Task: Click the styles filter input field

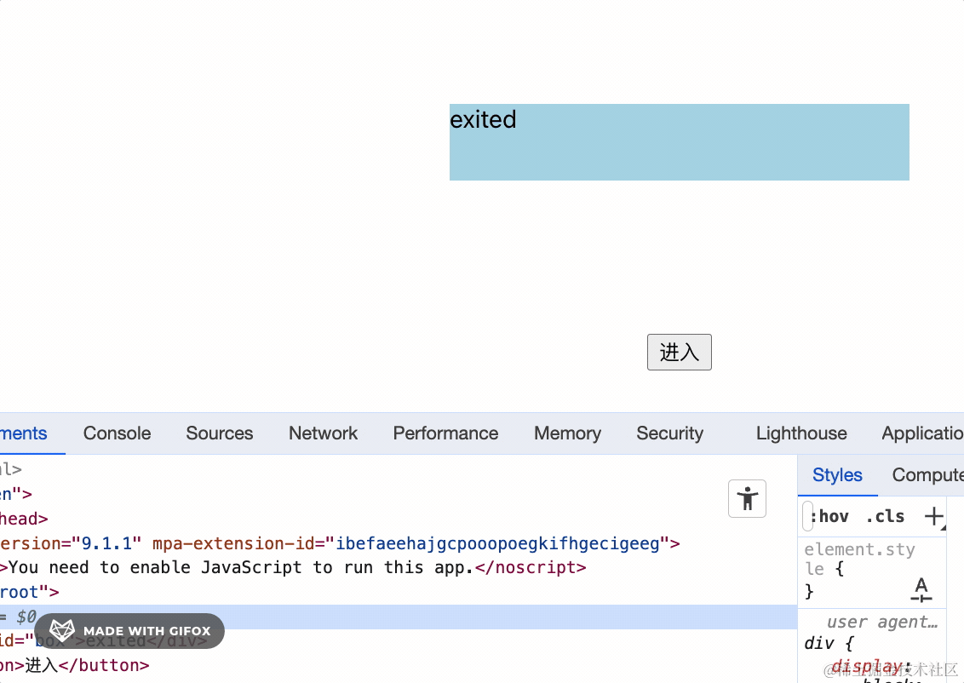Action: [x=807, y=516]
